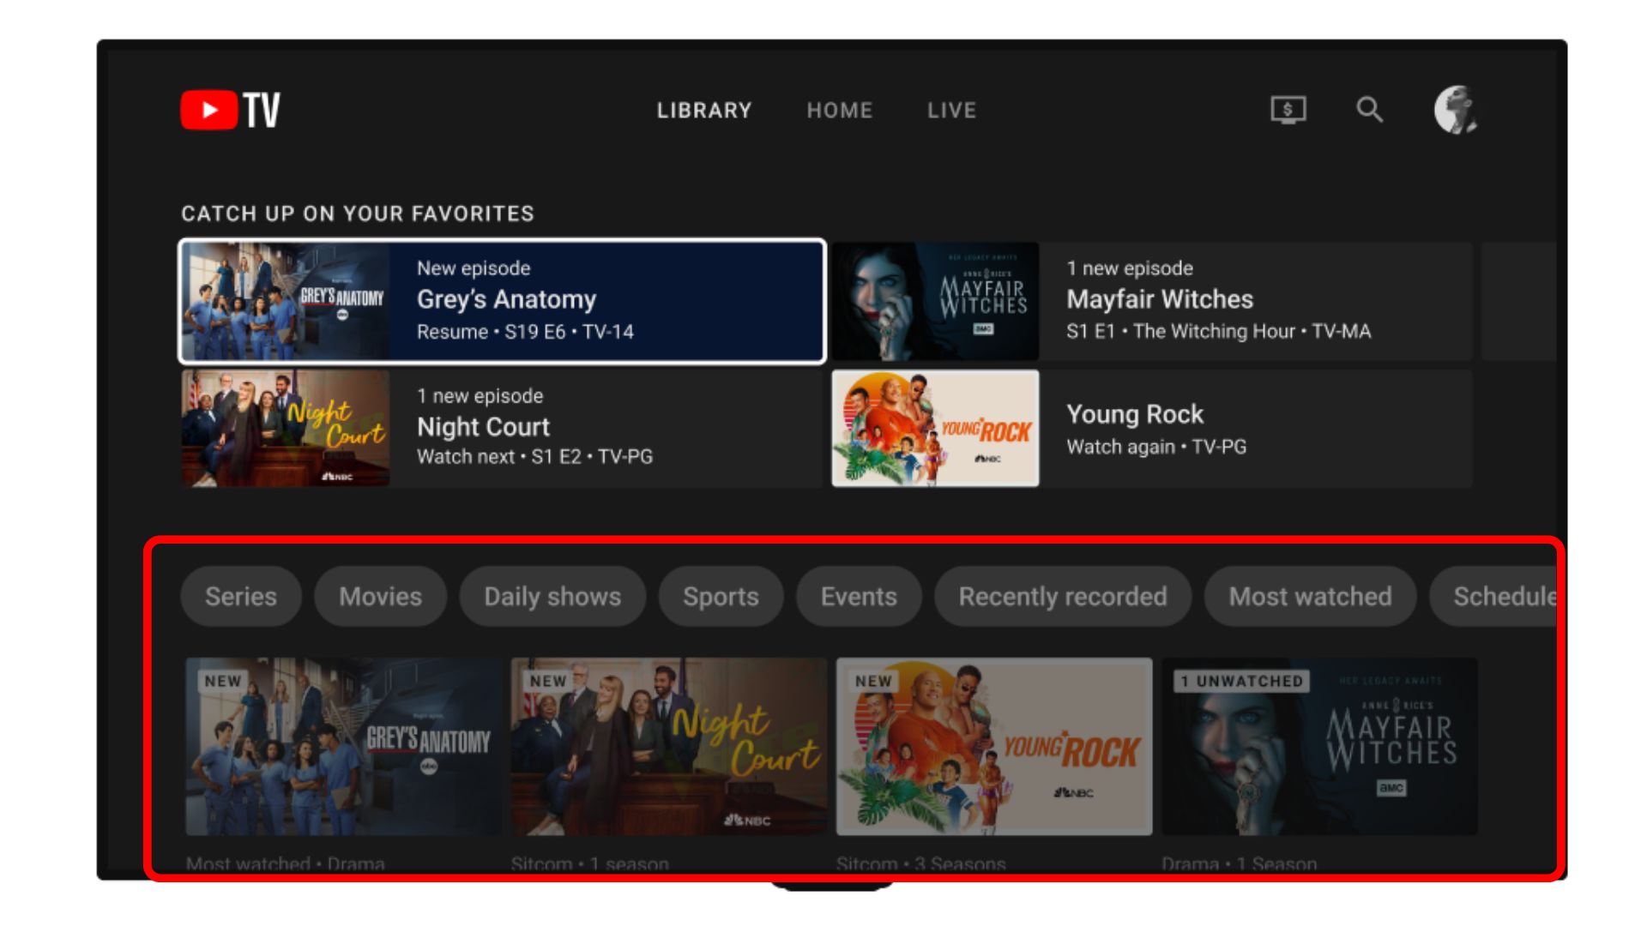Open Night Court large library thumbnail
The image size is (1647, 926).
coord(668,746)
